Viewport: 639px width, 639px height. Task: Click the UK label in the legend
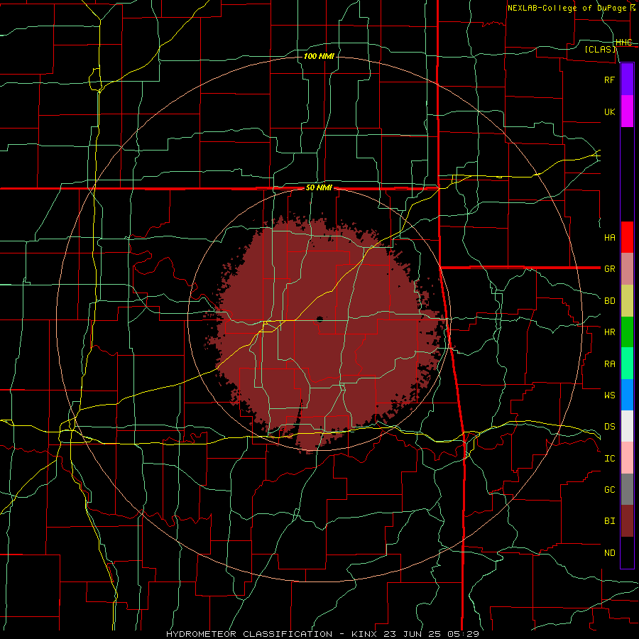[x=610, y=111]
